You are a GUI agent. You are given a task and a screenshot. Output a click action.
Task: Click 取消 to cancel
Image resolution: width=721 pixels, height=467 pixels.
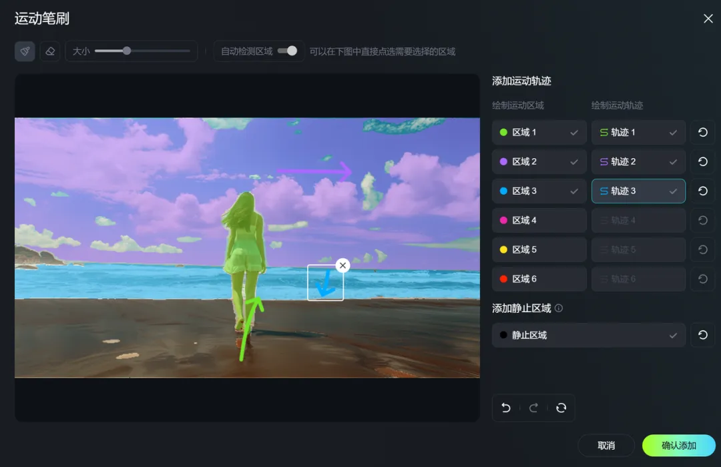click(606, 446)
